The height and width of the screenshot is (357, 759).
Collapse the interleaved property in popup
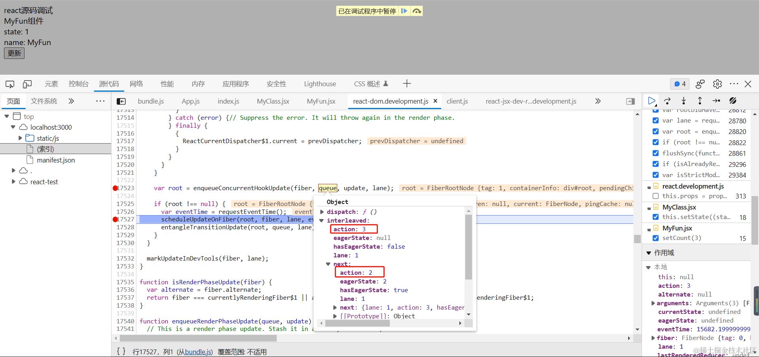pyautogui.click(x=322, y=221)
